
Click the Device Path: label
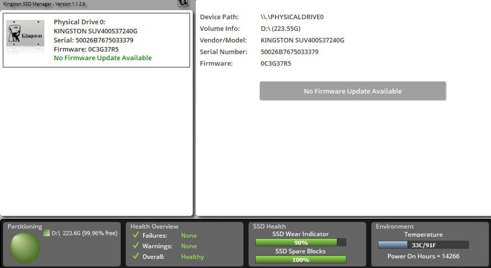point(219,17)
